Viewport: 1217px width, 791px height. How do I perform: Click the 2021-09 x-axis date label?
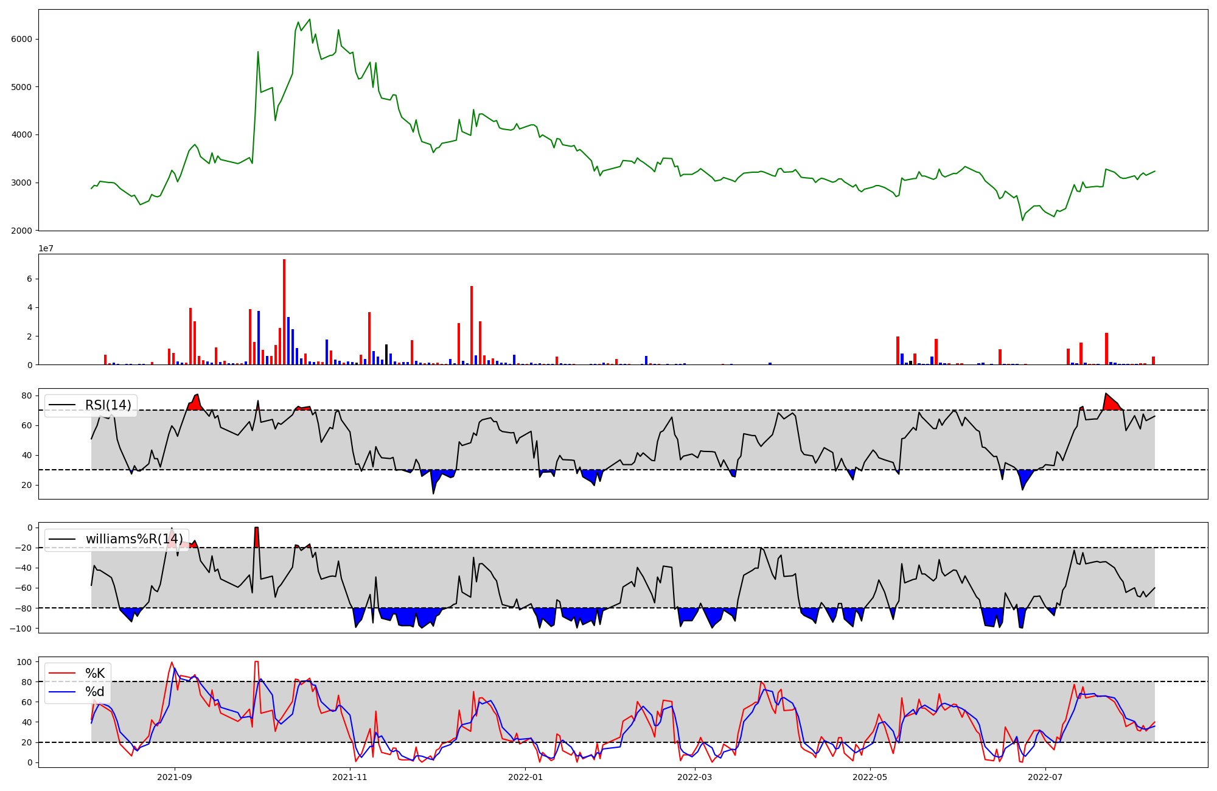(x=175, y=777)
